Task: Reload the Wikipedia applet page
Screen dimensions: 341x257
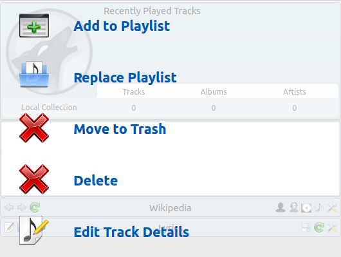Action: 35,207
